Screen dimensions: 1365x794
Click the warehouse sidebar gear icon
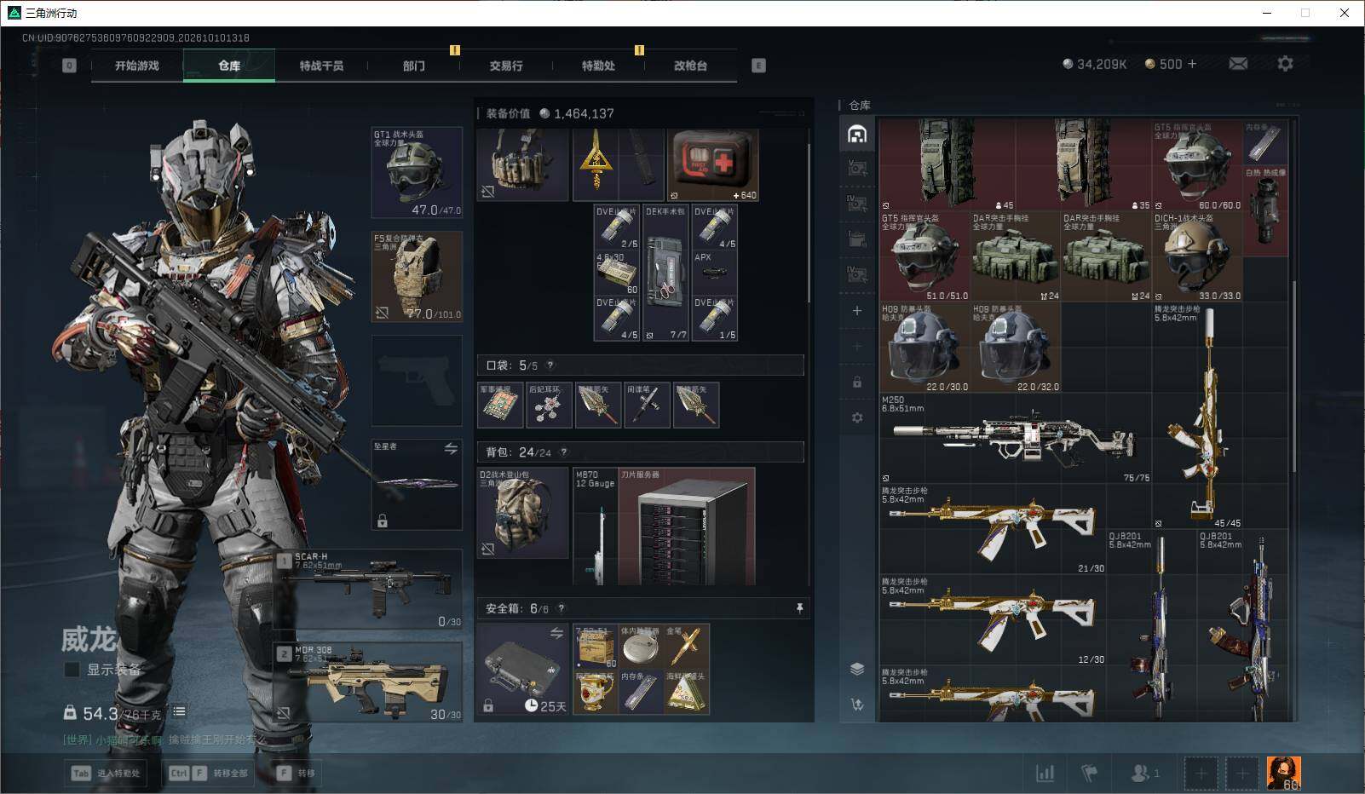pyautogui.click(x=857, y=417)
